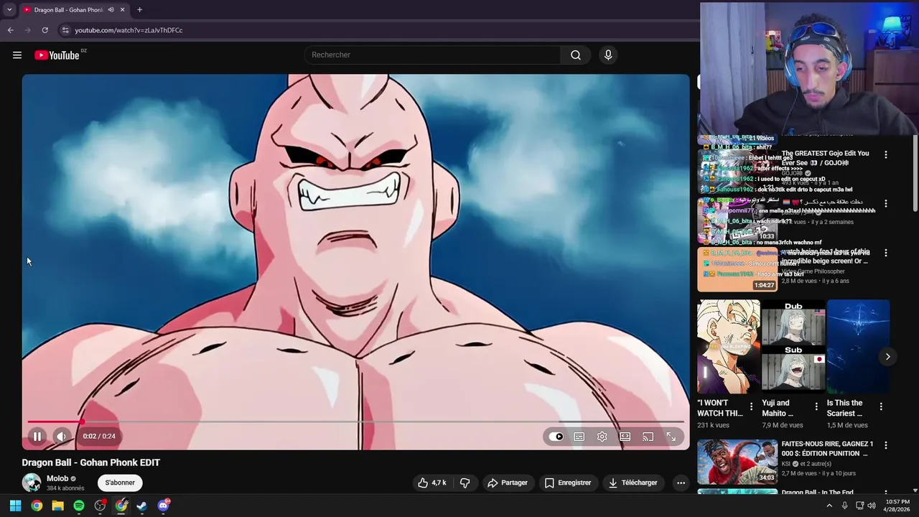Close the Dragon Ball tab
This screenshot has width=919, height=517.
pos(123,10)
